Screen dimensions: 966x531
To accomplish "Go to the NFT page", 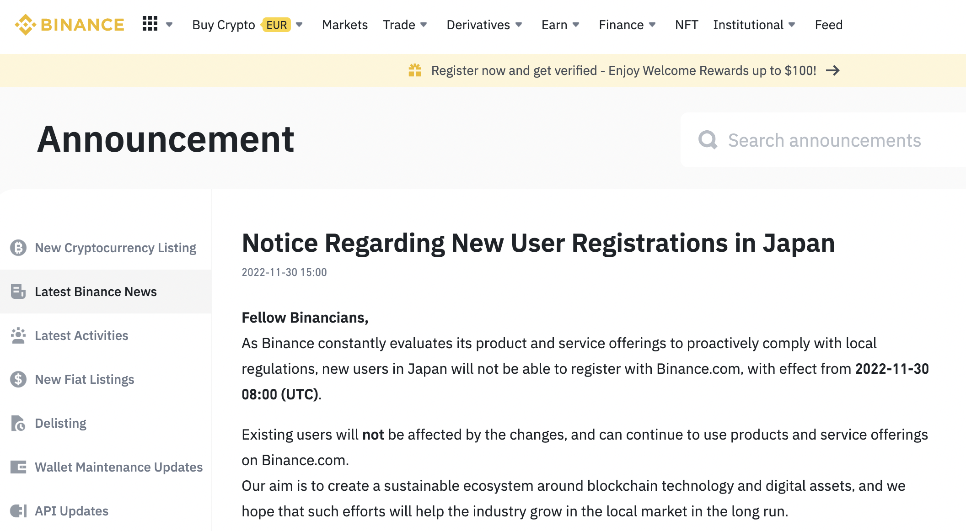I will [687, 25].
